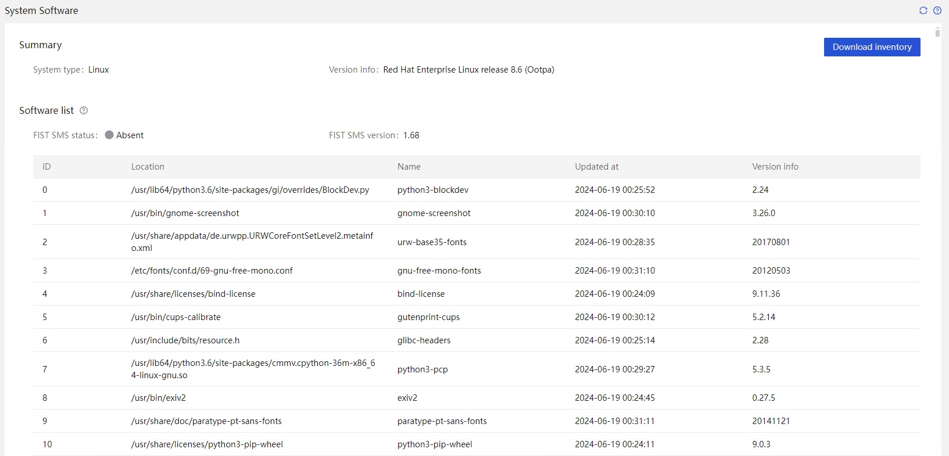Click version 5.3.5 cell
The image size is (949, 456).
pyautogui.click(x=761, y=369)
